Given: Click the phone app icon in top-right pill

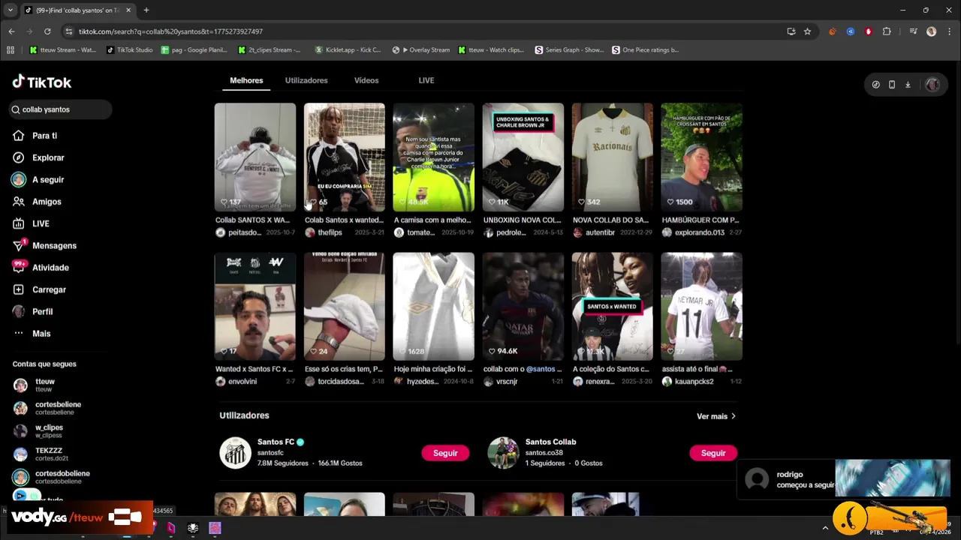Looking at the screenshot, I should [891, 85].
